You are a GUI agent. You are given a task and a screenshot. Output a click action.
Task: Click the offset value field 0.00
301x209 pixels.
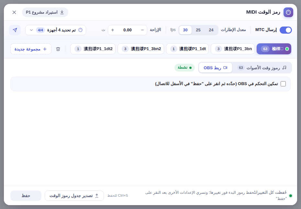tap(128, 30)
